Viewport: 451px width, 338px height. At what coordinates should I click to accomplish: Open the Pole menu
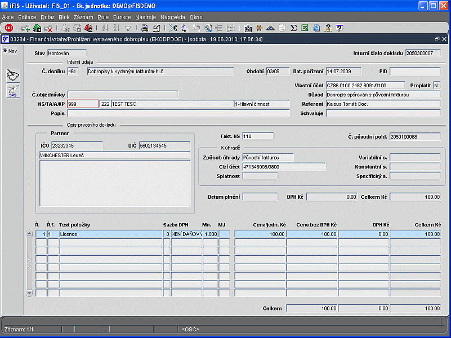[103, 17]
